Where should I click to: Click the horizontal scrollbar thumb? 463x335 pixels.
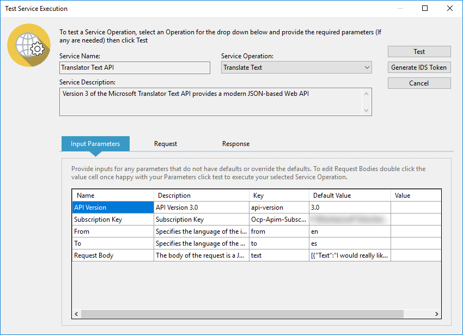click(x=242, y=314)
